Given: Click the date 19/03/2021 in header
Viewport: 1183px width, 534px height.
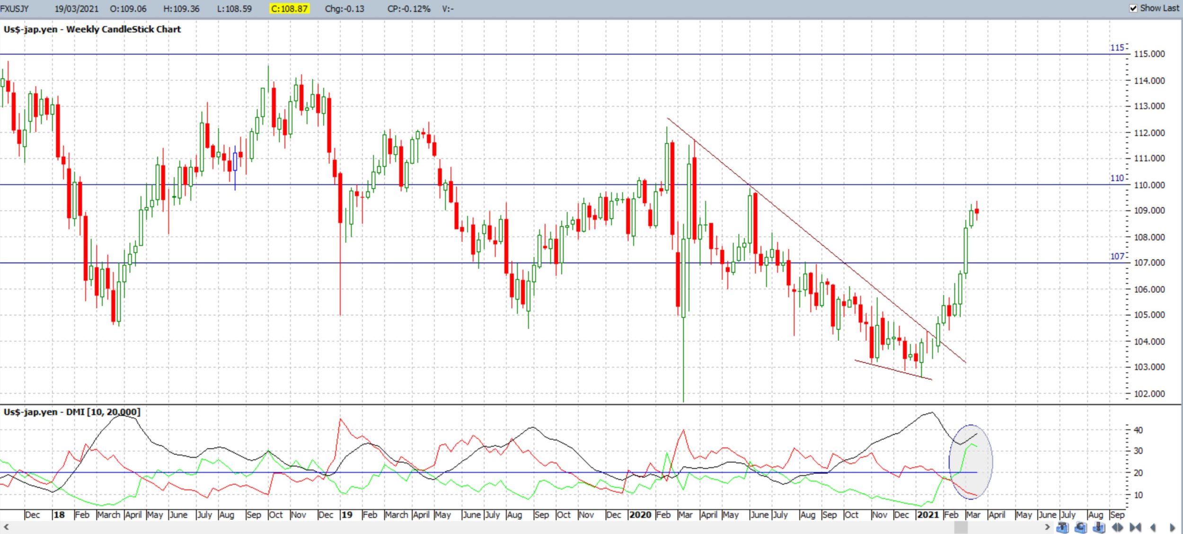Looking at the screenshot, I should (x=76, y=9).
